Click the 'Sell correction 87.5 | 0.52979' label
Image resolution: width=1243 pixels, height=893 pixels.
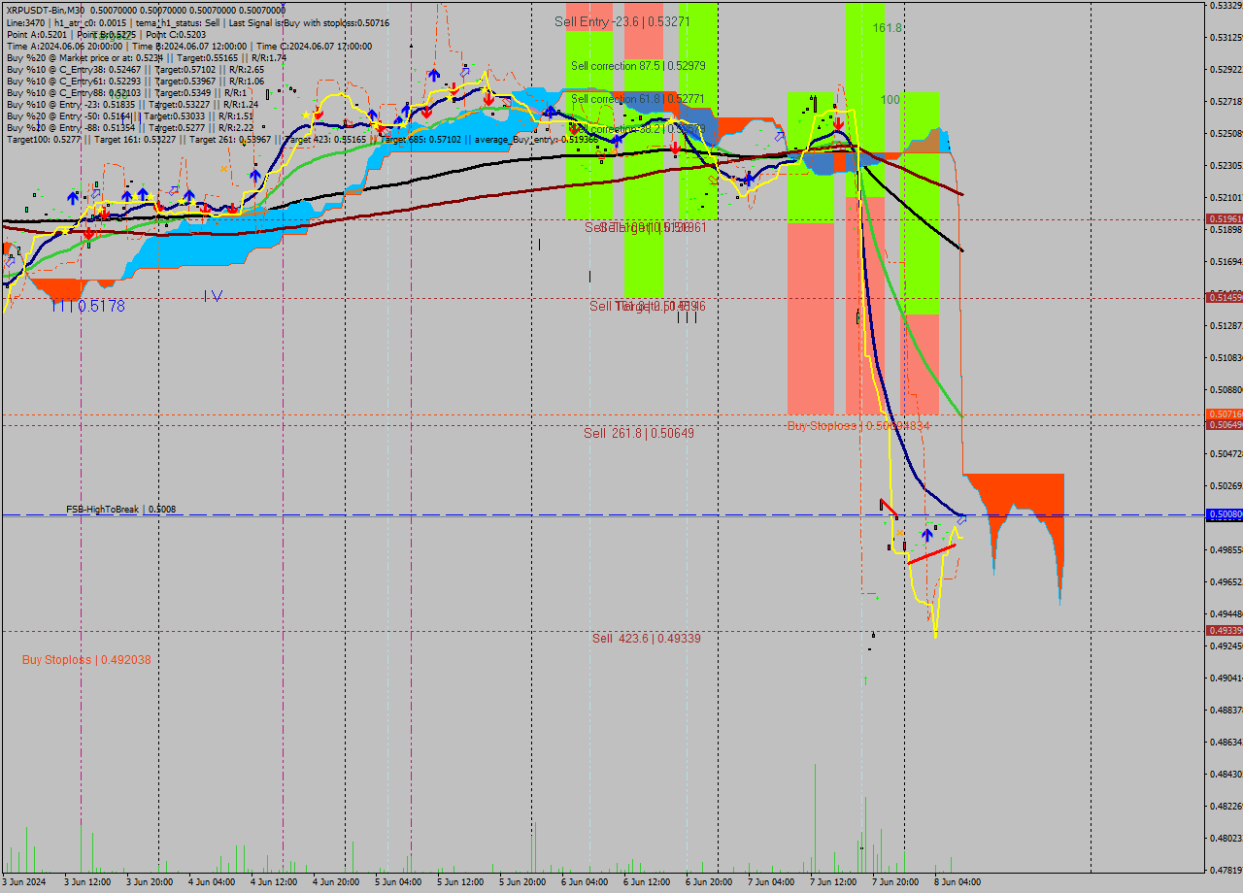point(638,66)
